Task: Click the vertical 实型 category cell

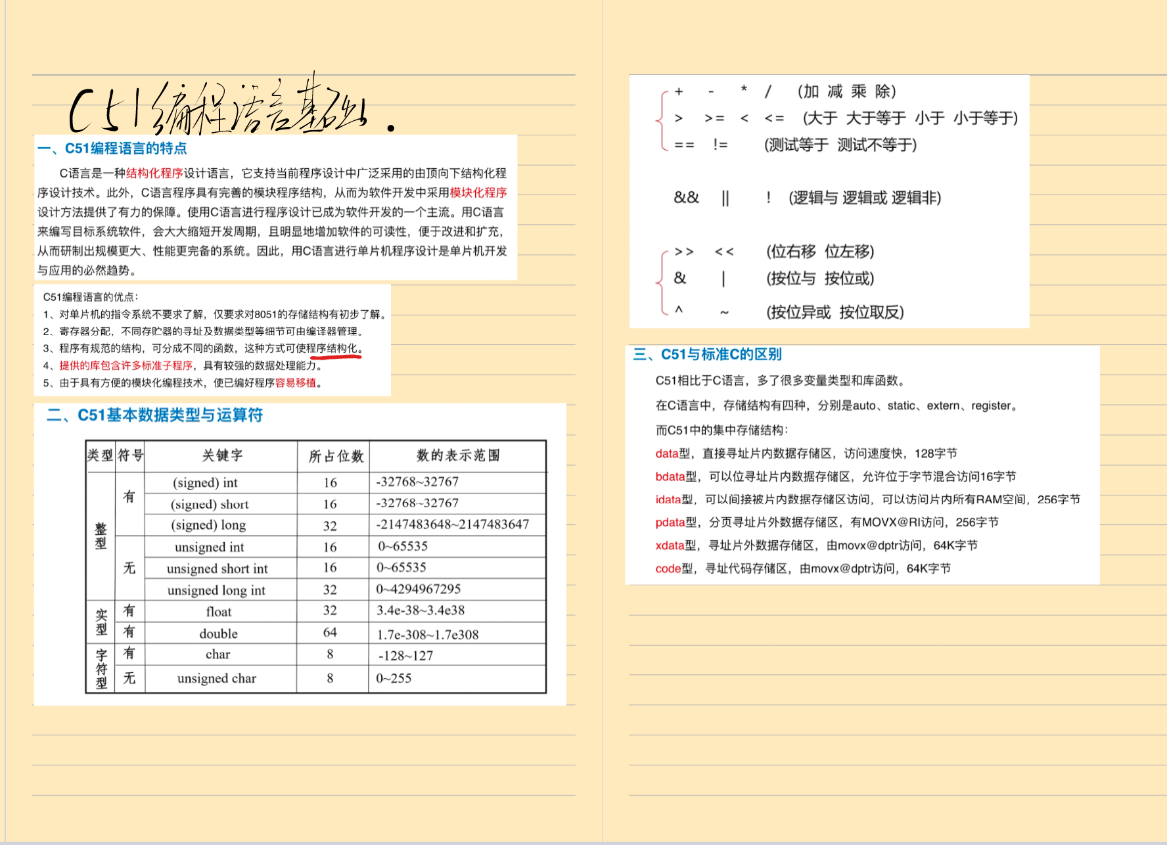Action: tap(101, 622)
